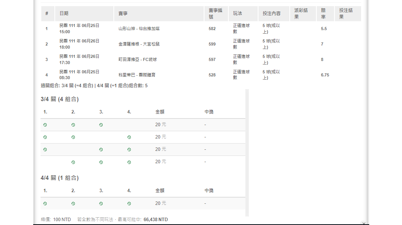The image size is (402, 225).
Task: Click match 4 pending clock in 1-2-4 combination row
Action: [x=129, y=137]
